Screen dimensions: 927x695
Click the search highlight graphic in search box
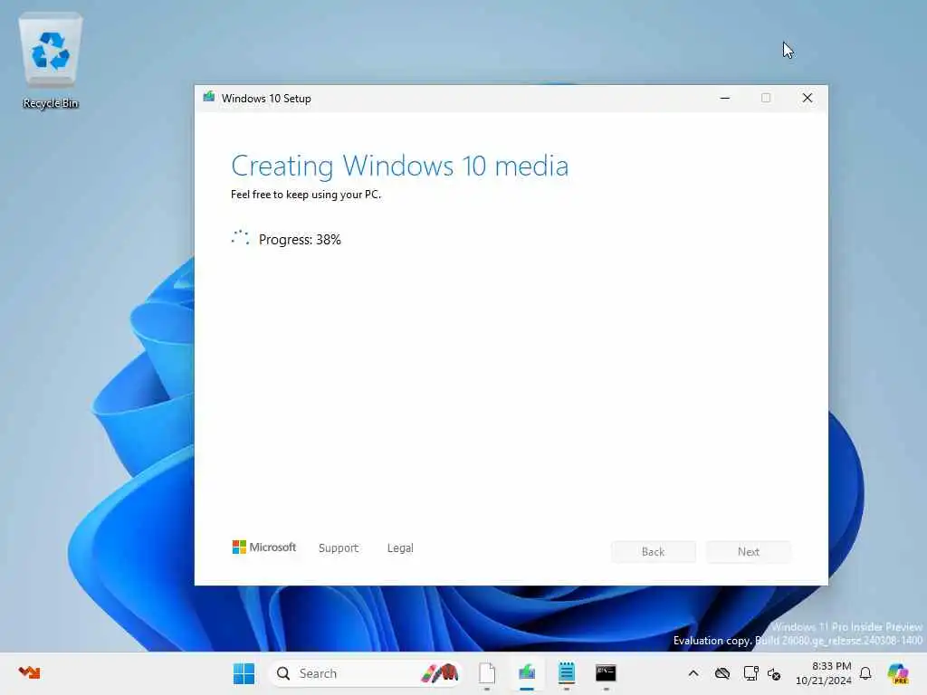(440, 672)
